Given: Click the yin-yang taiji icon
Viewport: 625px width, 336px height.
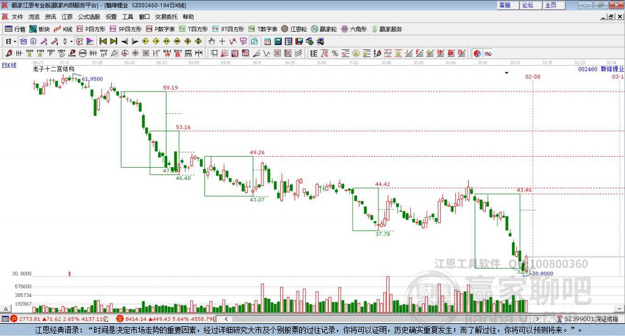Looking at the screenshot, I should point(477,53).
